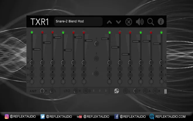Click the LFO stepper arrows next to D
Image resolution: width=193 pixels, height=121 pixels.
tap(94, 91)
